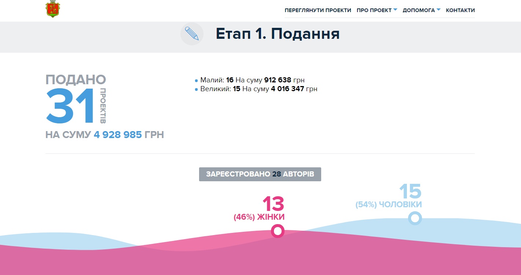This screenshot has width=521, height=275.
Task: Click the 4 928 985 total sum
Action: pos(118,135)
